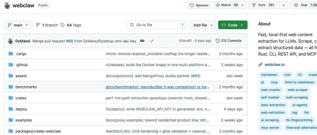Select the ai-agents topic tag

300,105
